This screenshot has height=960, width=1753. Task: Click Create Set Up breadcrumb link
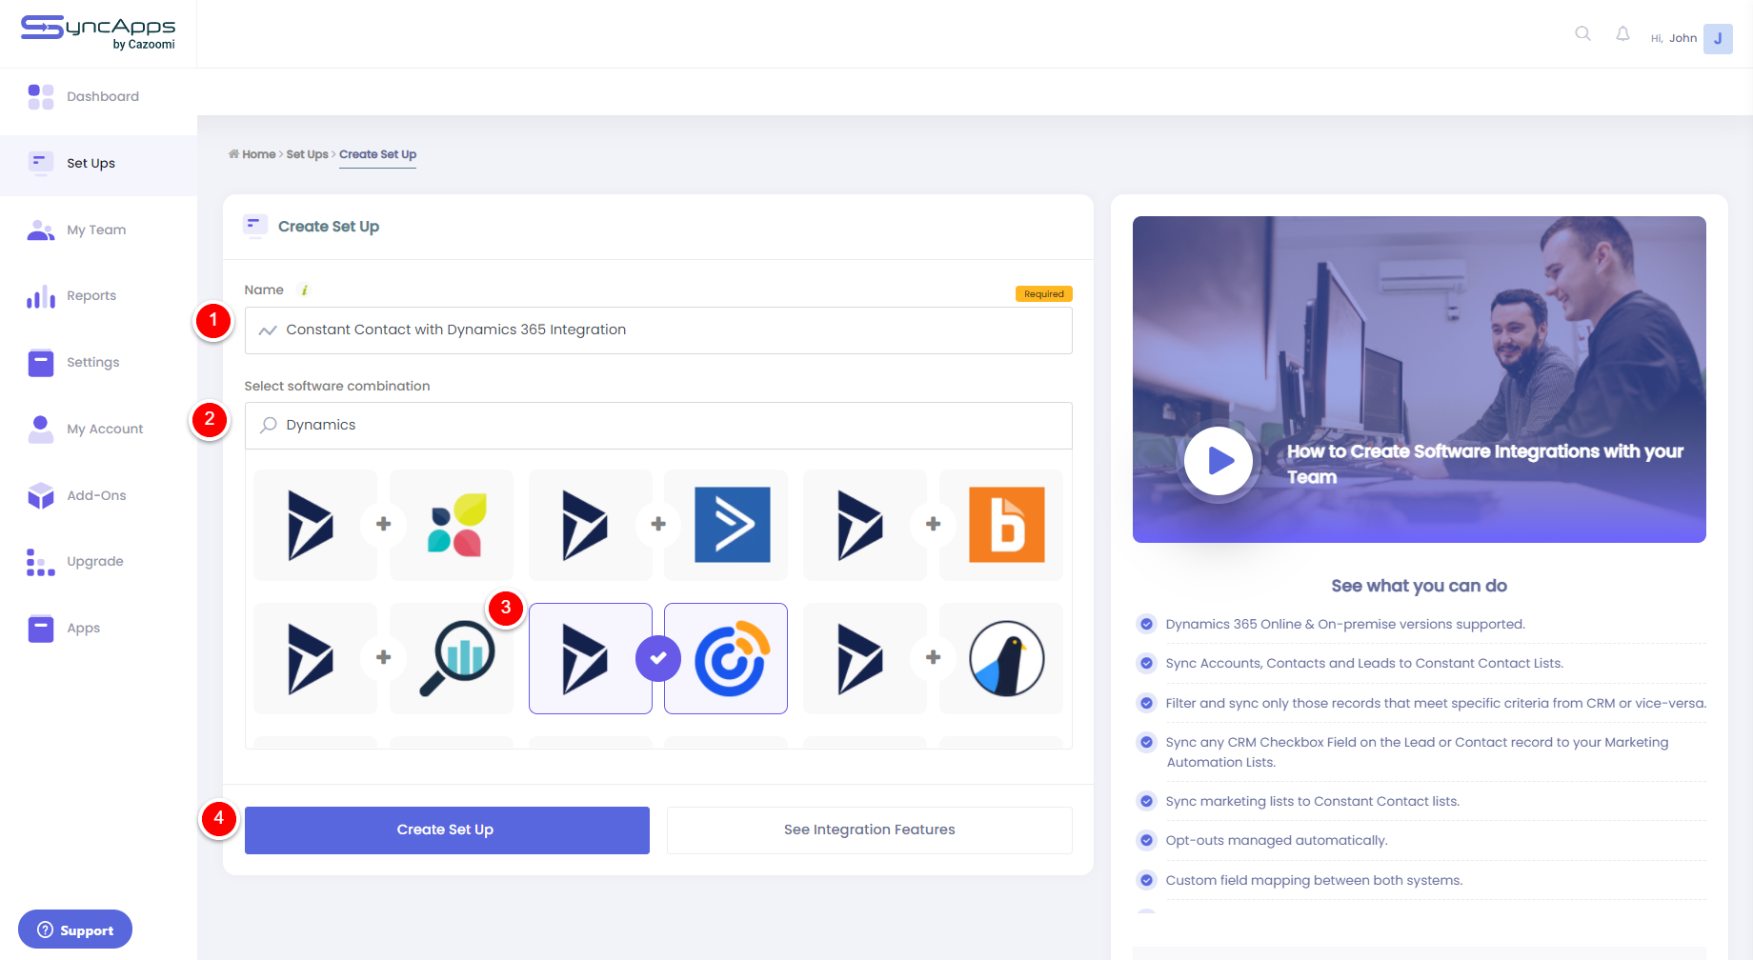click(x=377, y=154)
